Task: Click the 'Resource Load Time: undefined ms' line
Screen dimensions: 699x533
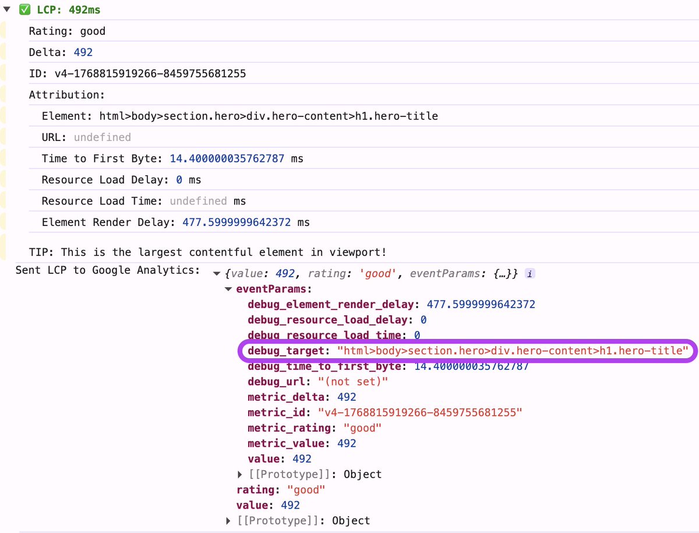Action: (x=144, y=201)
